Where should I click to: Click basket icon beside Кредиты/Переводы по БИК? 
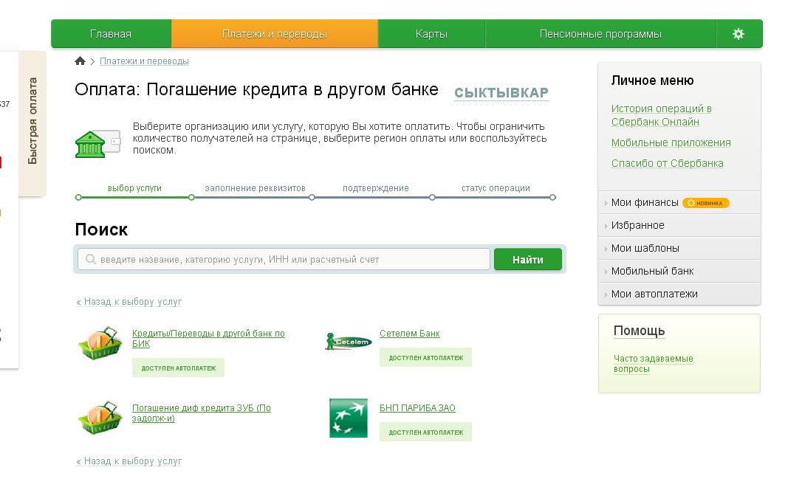pyautogui.click(x=100, y=342)
